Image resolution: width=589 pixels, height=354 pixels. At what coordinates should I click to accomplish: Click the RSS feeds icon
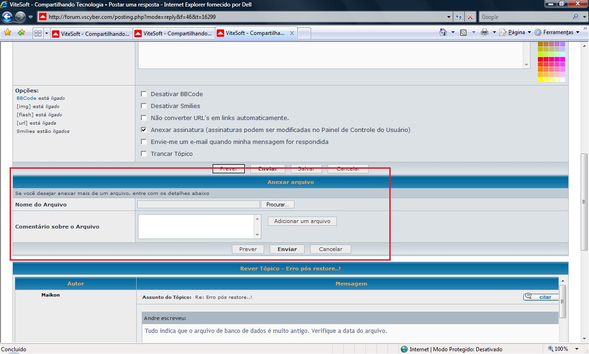pos(463,32)
